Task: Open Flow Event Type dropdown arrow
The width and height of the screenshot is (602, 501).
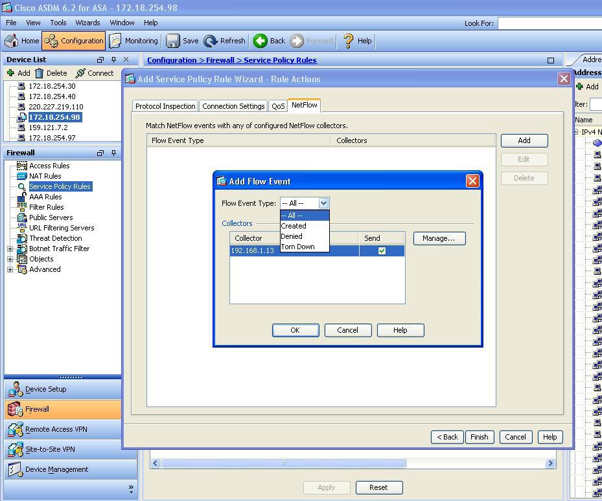Action: [323, 203]
